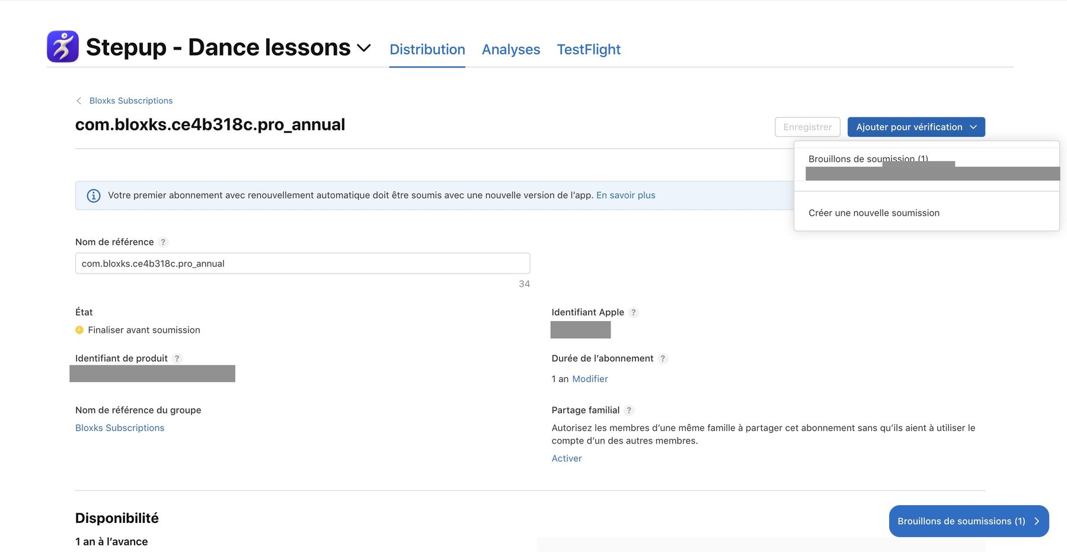Click the Enregistrer button
Viewport: 1067px width, 552px height.
tap(807, 127)
